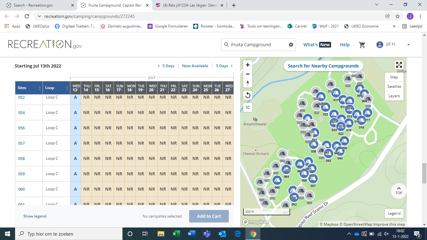
Task: Click the map rotate reset icon
Action: [x=248, y=95]
